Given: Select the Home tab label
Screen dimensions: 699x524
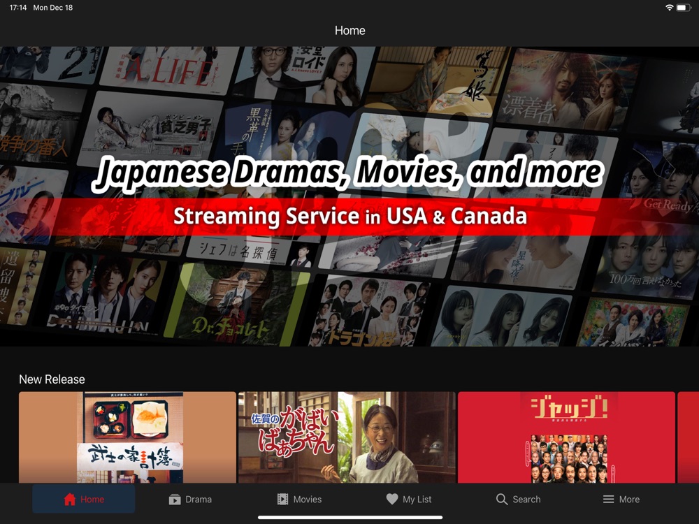Looking at the screenshot, I should click(x=92, y=500).
